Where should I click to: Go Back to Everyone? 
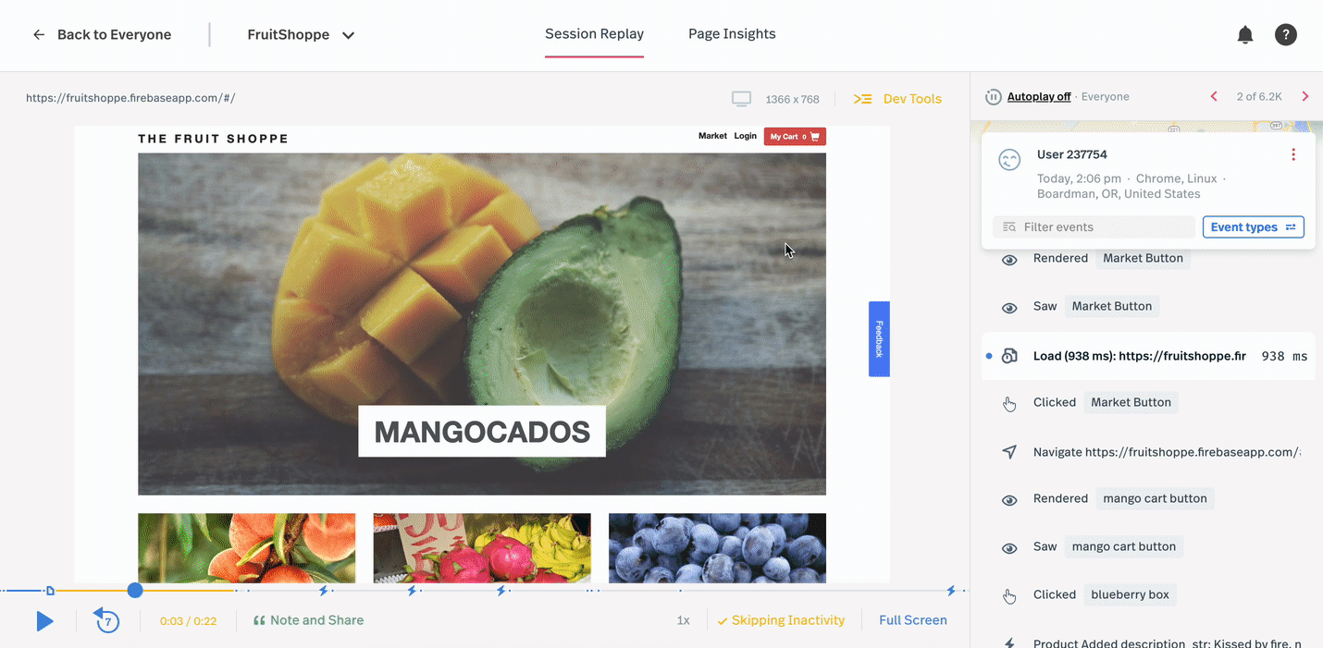tap(102, 35)
